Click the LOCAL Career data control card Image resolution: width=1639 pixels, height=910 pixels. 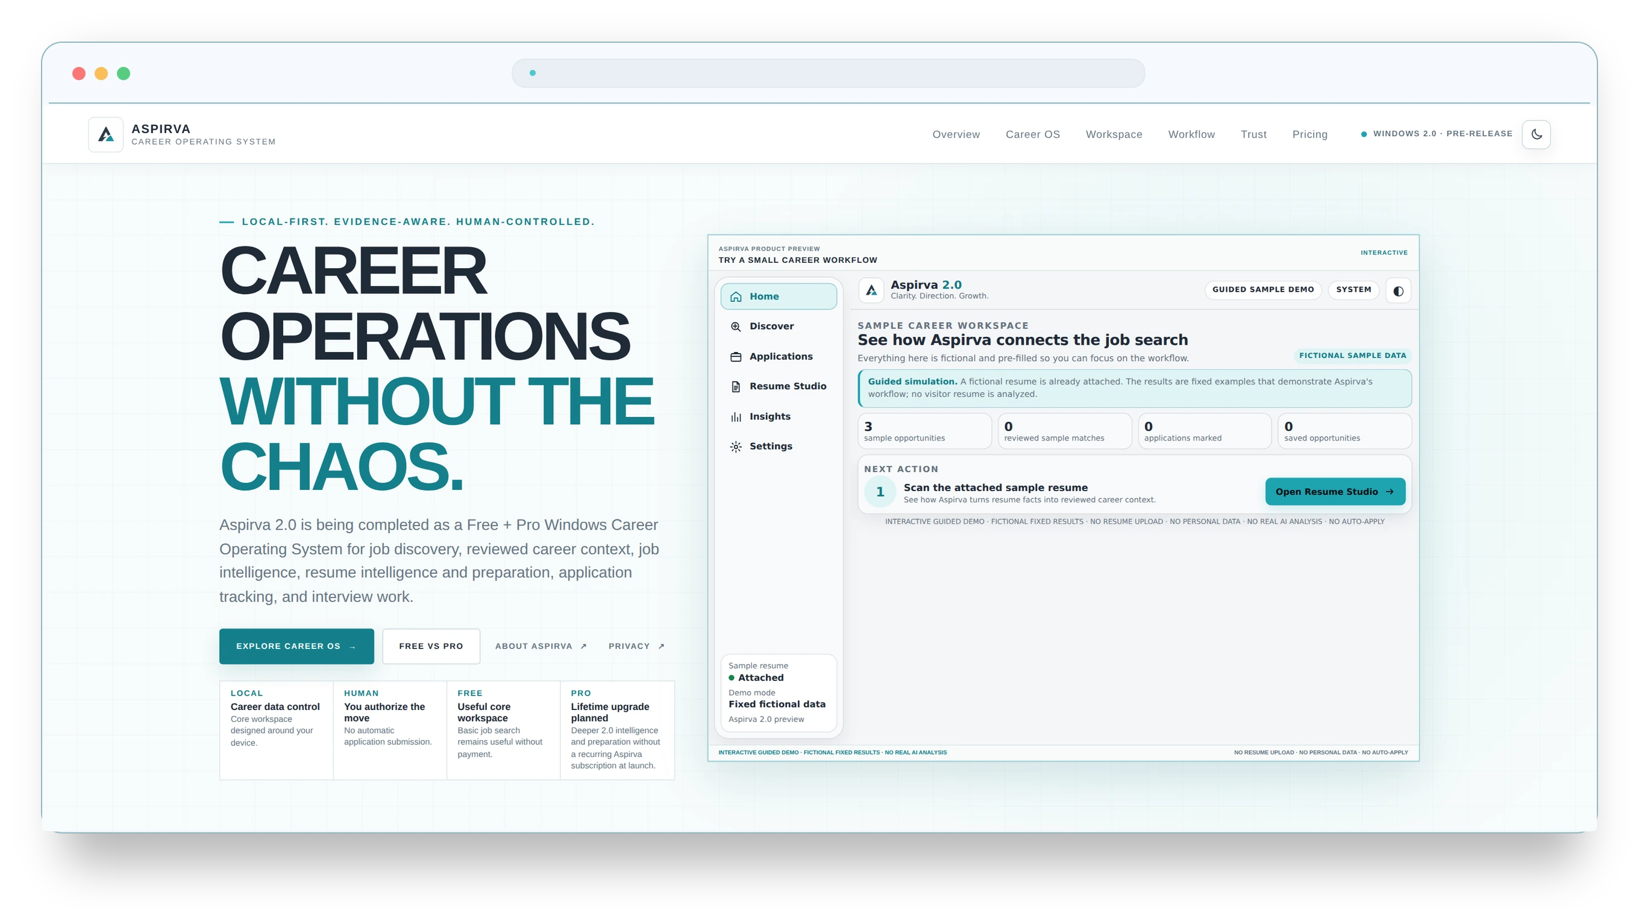pyautogui.click(x=276, y=730)
